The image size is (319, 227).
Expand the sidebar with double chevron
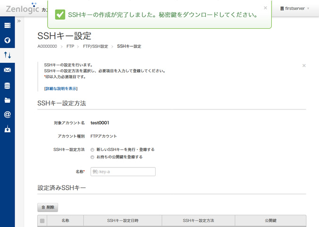click(x=19, y=21)
